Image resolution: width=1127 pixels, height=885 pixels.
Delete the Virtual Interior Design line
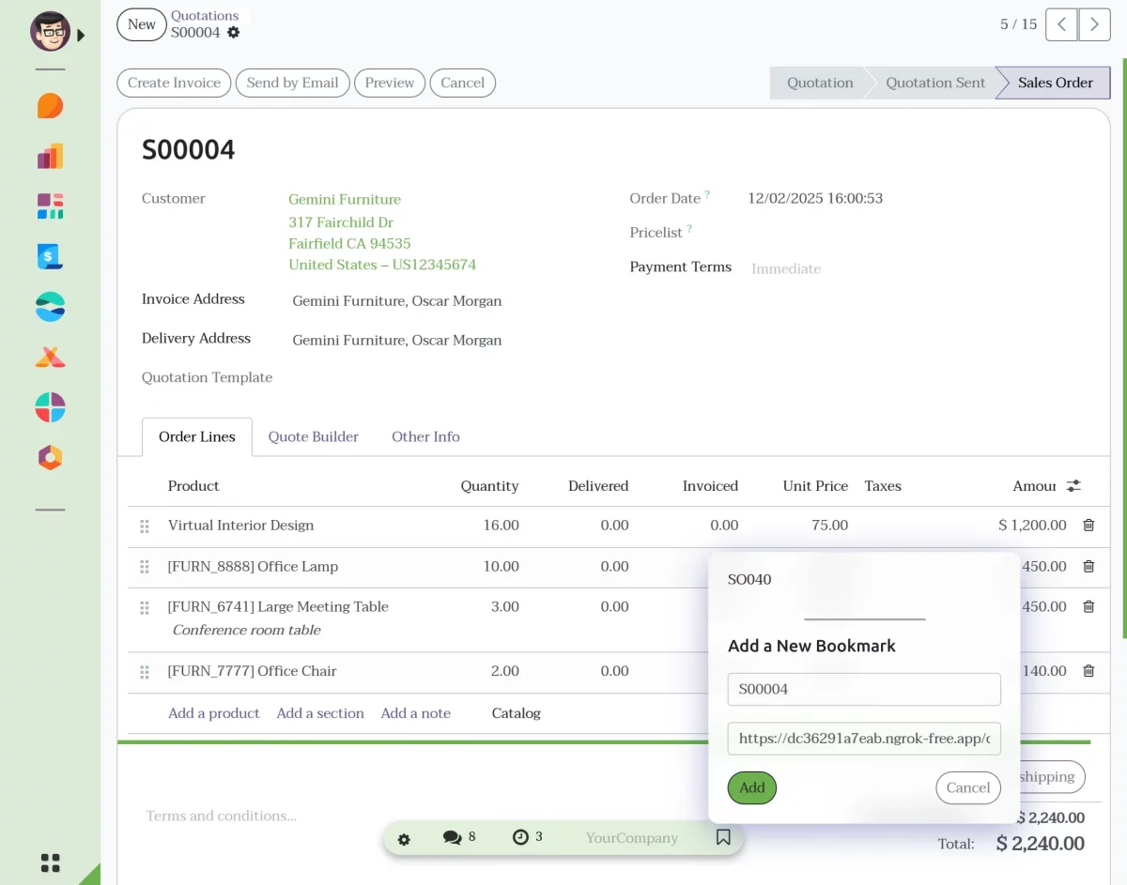click(1088, 526)
